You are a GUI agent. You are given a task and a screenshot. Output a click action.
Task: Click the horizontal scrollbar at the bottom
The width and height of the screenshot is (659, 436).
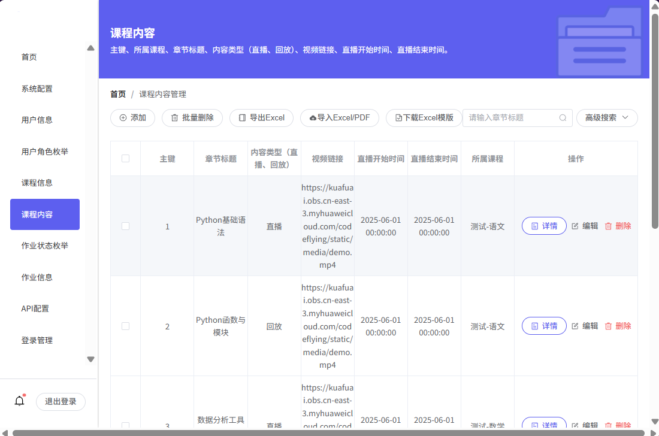(328, 432)
